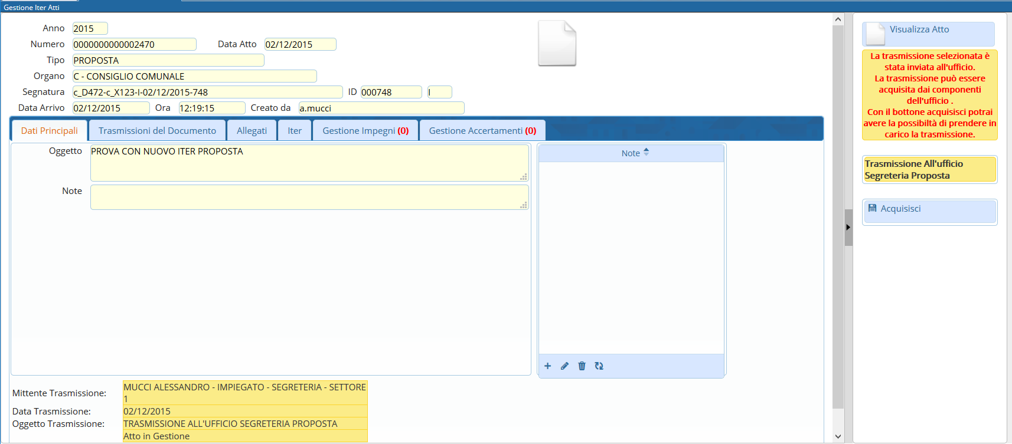Open the Gestione Accertamenti tab

click(482, 131)
